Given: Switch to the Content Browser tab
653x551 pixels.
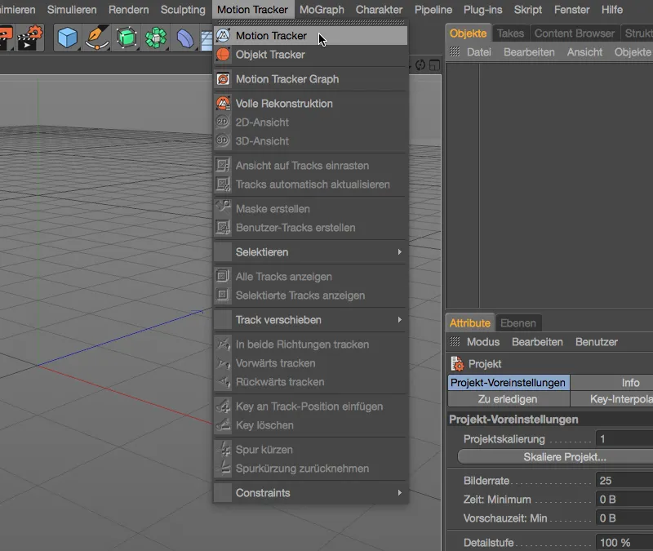Looking at the screenshot, I should point(575,33).
